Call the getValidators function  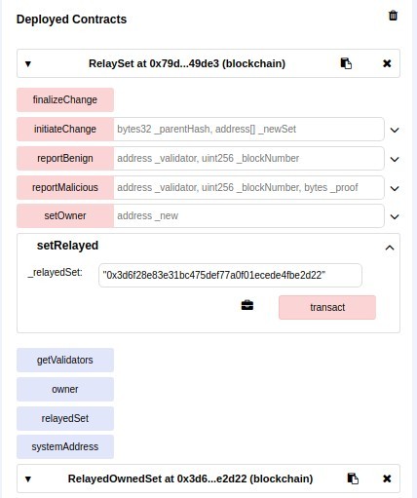click(65, 360)
